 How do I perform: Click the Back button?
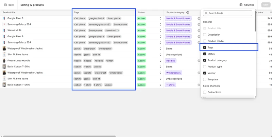[x=9, y=5]
